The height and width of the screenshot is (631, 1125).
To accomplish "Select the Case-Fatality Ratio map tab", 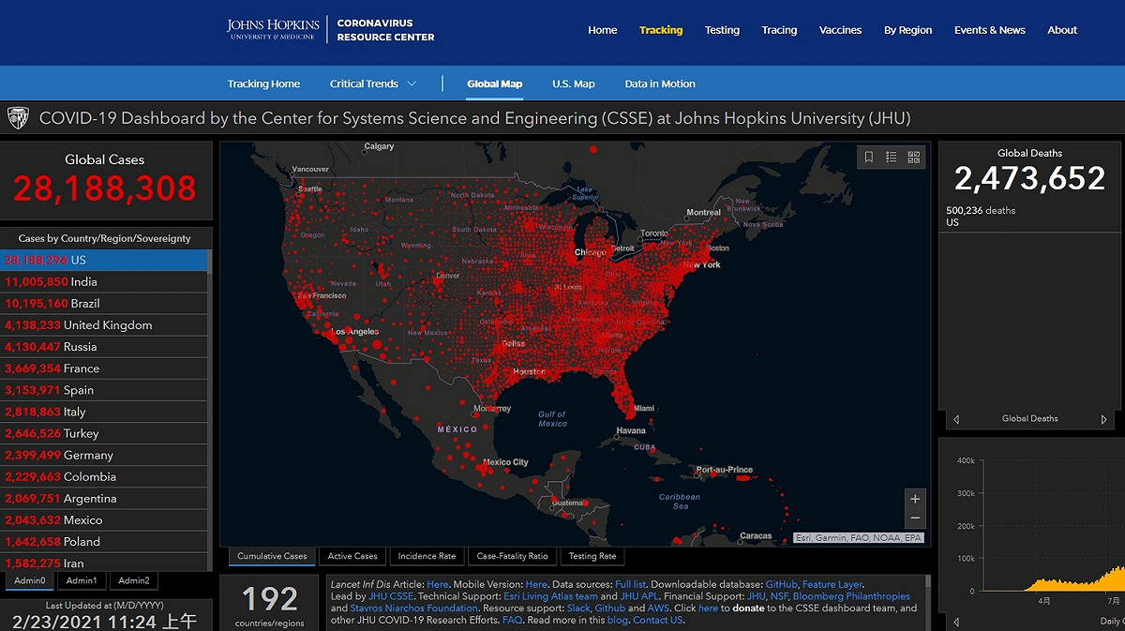I will 512,556.
